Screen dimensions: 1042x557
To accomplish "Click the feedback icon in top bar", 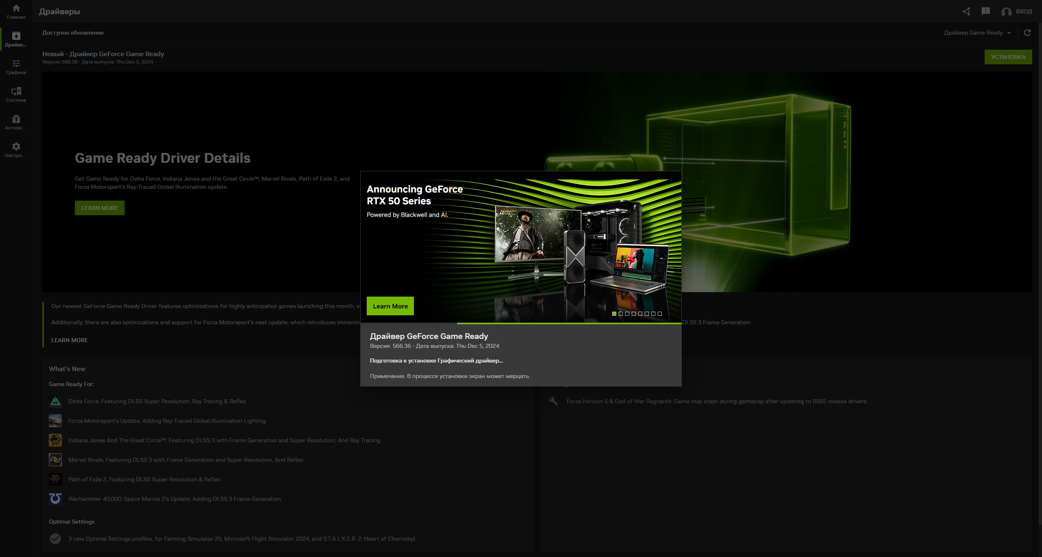I will coord(986,11).
